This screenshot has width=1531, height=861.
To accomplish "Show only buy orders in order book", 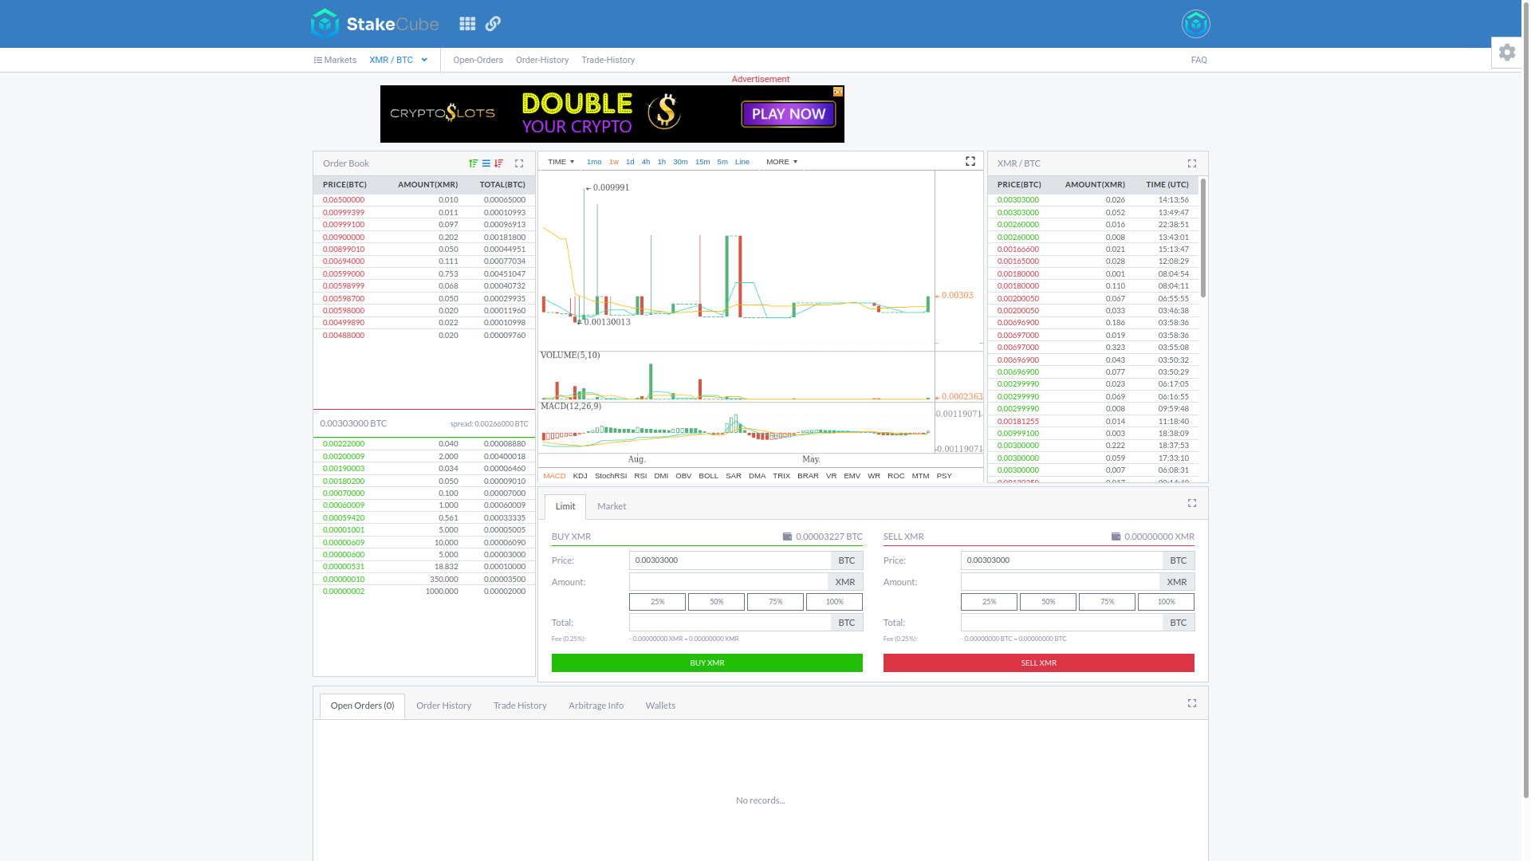I will tap(474, 163).
